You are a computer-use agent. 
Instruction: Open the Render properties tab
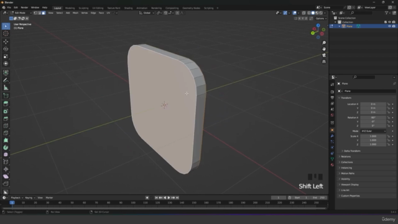(332, 91)
